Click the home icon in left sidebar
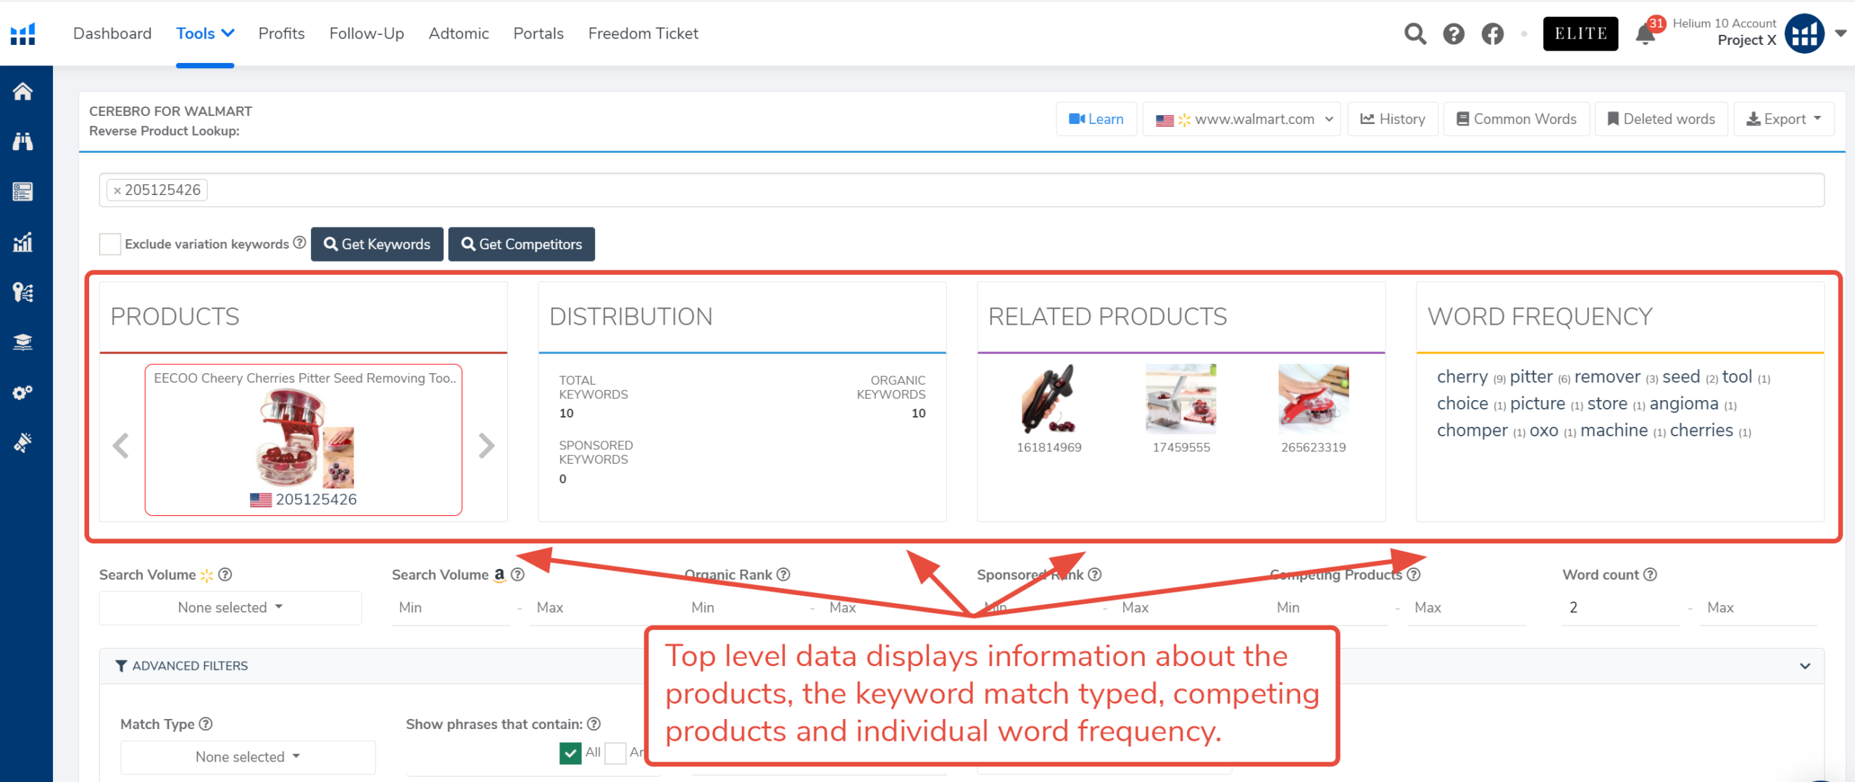Image resolution: width=1855 pixels, height=782 pixels. pyautogui.click(x=22, y=91)
